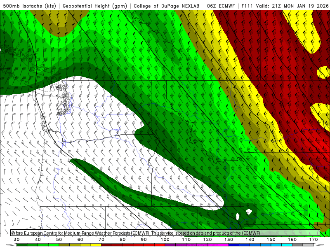Click the '30' value on the color scale
330x247 pixels.
point(16,240)
